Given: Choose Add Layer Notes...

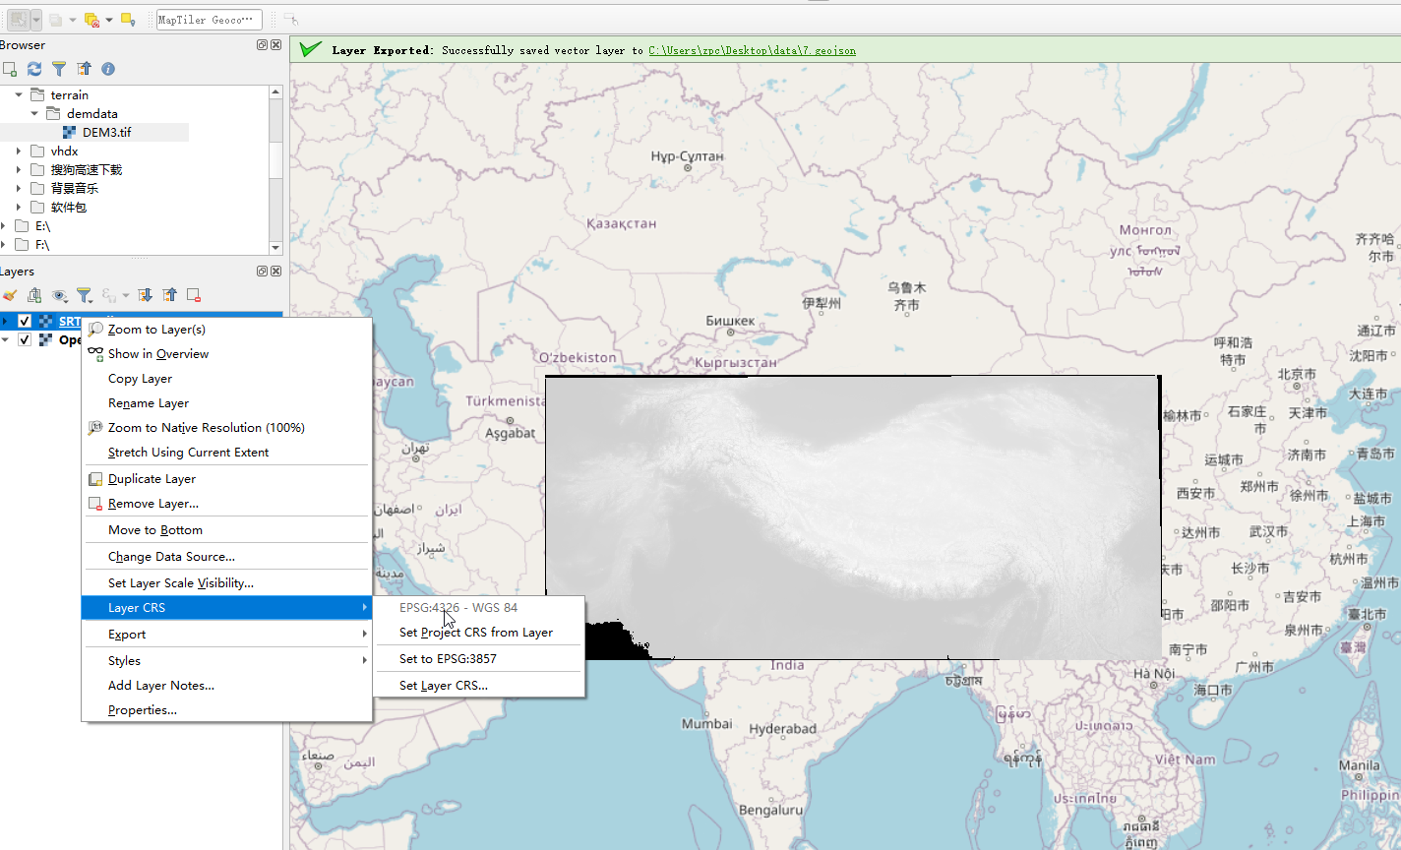Looking at the screenshot, I should point(226,686).
